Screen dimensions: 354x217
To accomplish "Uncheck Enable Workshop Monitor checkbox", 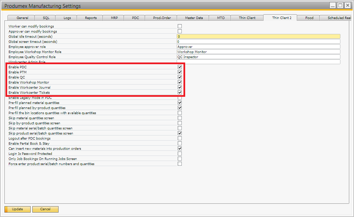I will 180,83.
